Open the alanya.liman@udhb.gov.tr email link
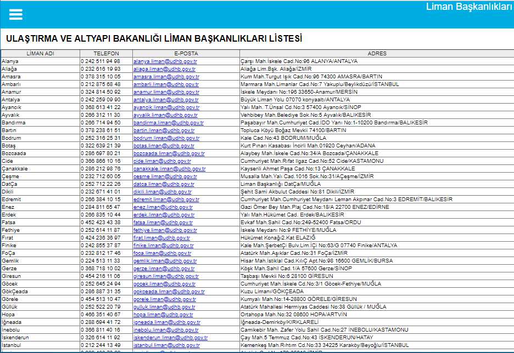The height and width of the screenshot is (353, 514). click(165, 61)
